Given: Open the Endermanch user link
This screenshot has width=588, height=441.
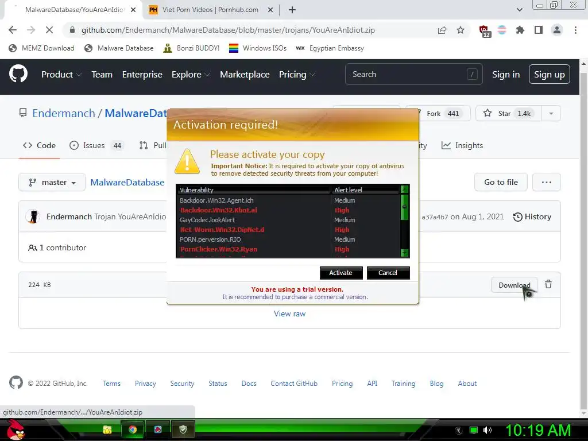Looking at the screenshot, I should click(x=63, y=113).
